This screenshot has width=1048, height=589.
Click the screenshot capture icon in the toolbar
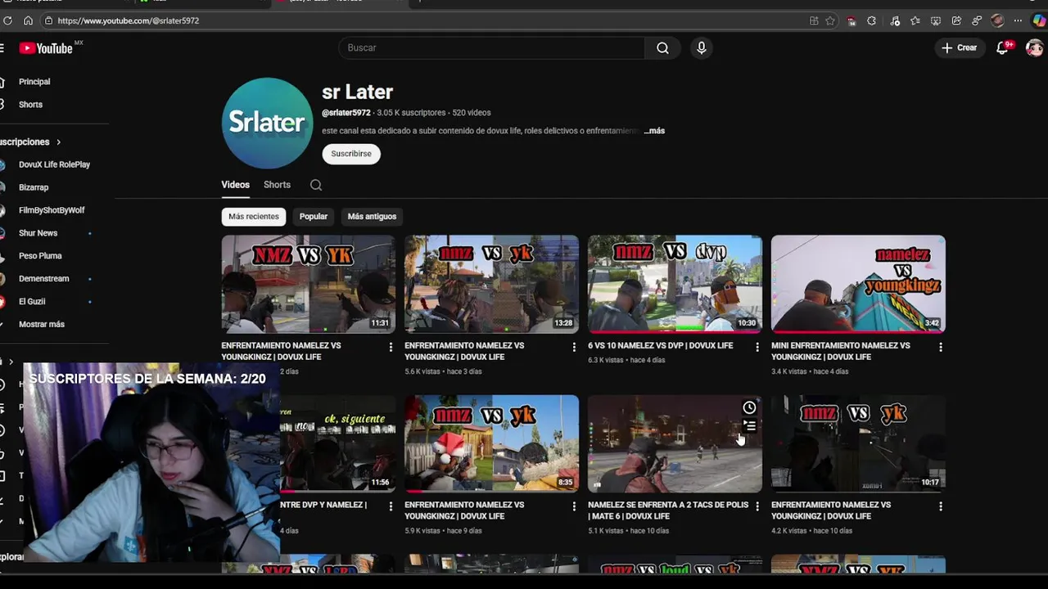[935, 20]
